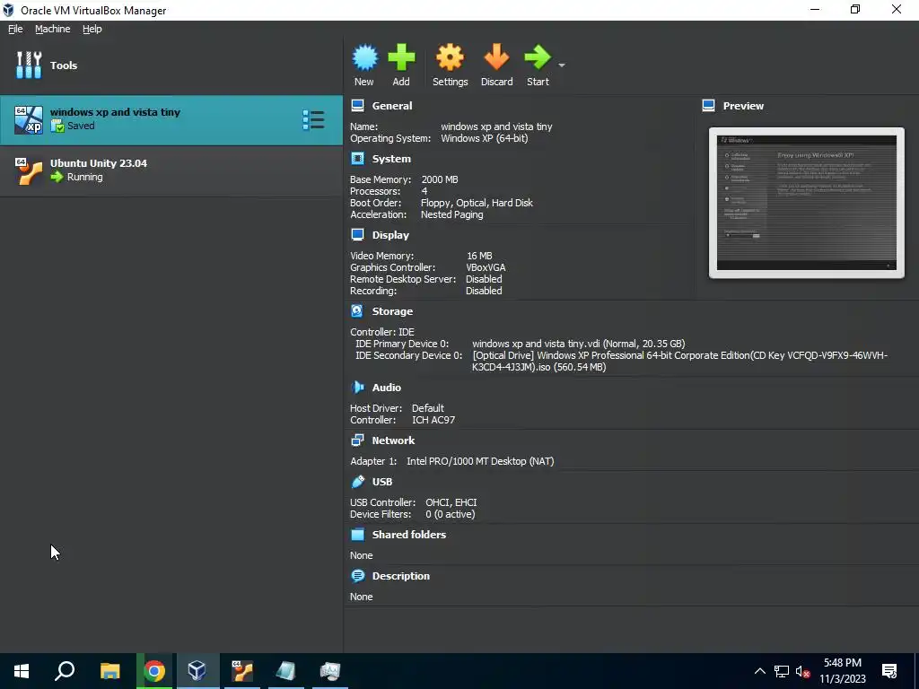Open the Start button dropdown arrow
The image size is (919, 689).
[562, 65]
